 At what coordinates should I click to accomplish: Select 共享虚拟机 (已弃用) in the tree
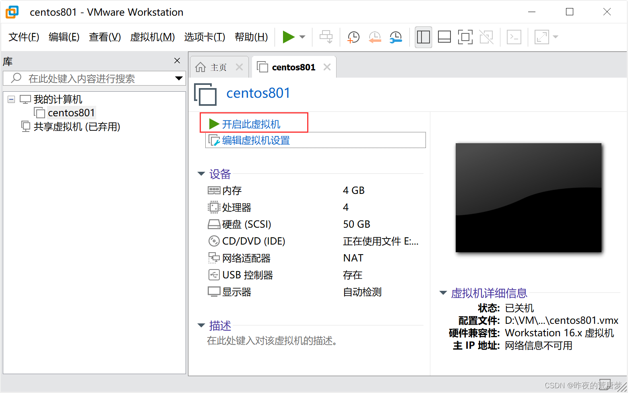(x=77, y=127)
